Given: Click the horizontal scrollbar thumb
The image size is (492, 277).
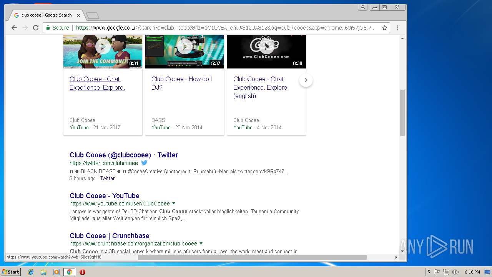Looking at the screenshot, I should click(252, 257).
